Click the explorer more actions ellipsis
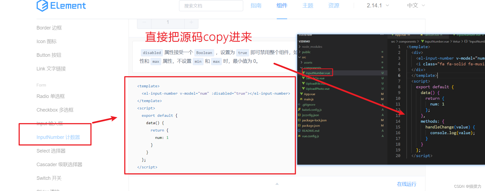 382,35
